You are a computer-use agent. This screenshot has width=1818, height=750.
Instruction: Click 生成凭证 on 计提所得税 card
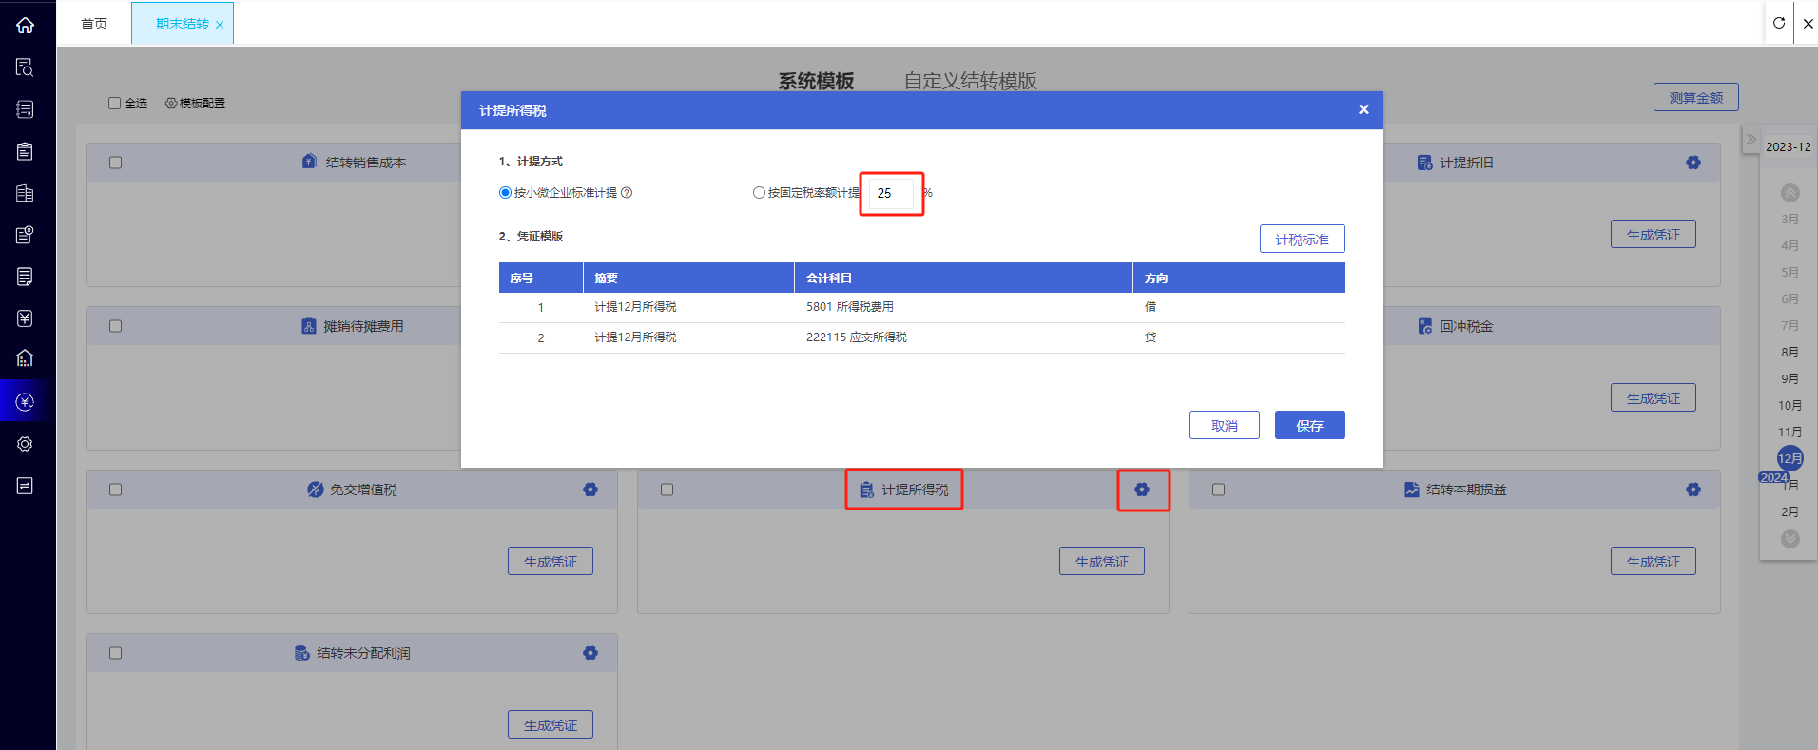pyautogui.click(x=1102, y=561)
